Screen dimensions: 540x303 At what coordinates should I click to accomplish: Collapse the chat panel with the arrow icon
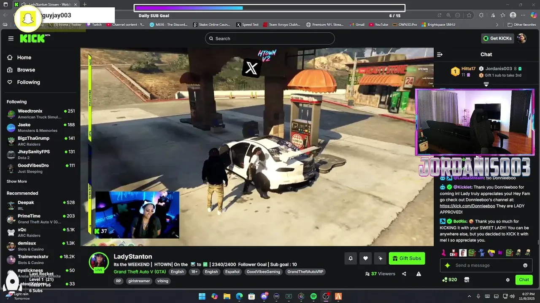pos(440,54)
